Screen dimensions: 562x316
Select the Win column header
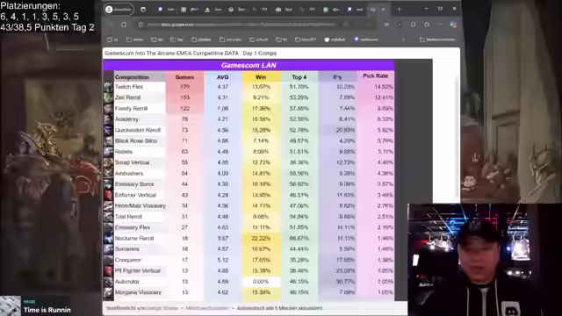[x=261, y=77]
